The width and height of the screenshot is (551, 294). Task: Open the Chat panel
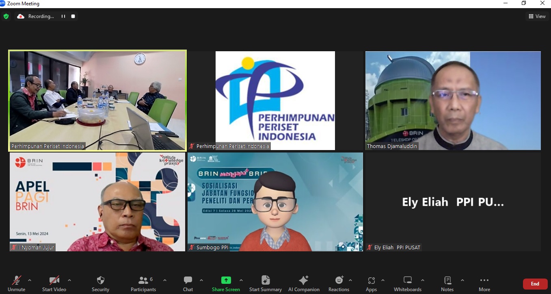tap(188, 283)
